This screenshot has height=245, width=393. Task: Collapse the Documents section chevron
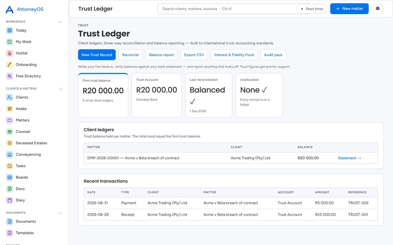60,213
